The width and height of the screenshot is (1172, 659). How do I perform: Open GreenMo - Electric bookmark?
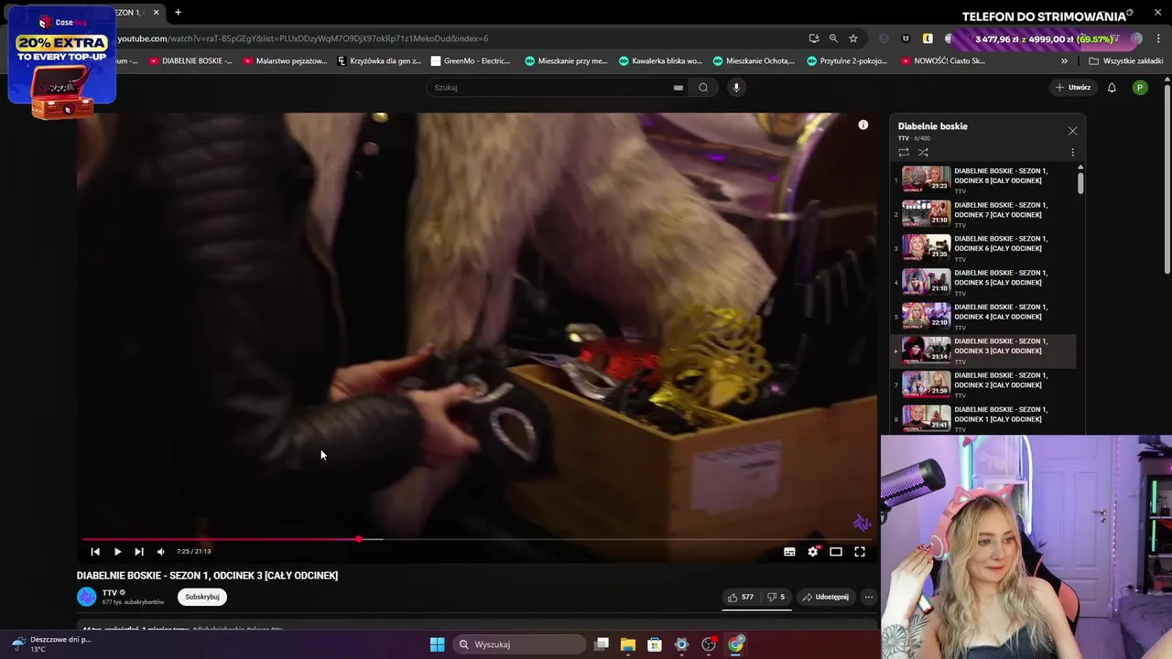(x=471, y=61)
